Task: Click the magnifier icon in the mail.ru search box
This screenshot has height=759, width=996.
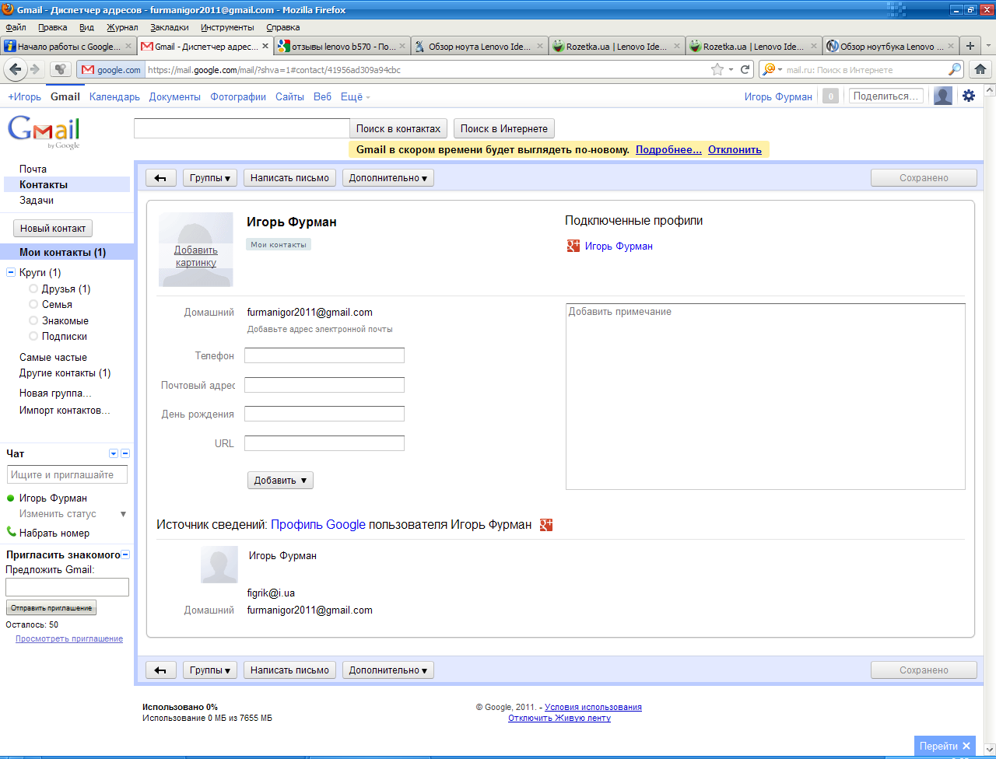Action: point(955,69)
